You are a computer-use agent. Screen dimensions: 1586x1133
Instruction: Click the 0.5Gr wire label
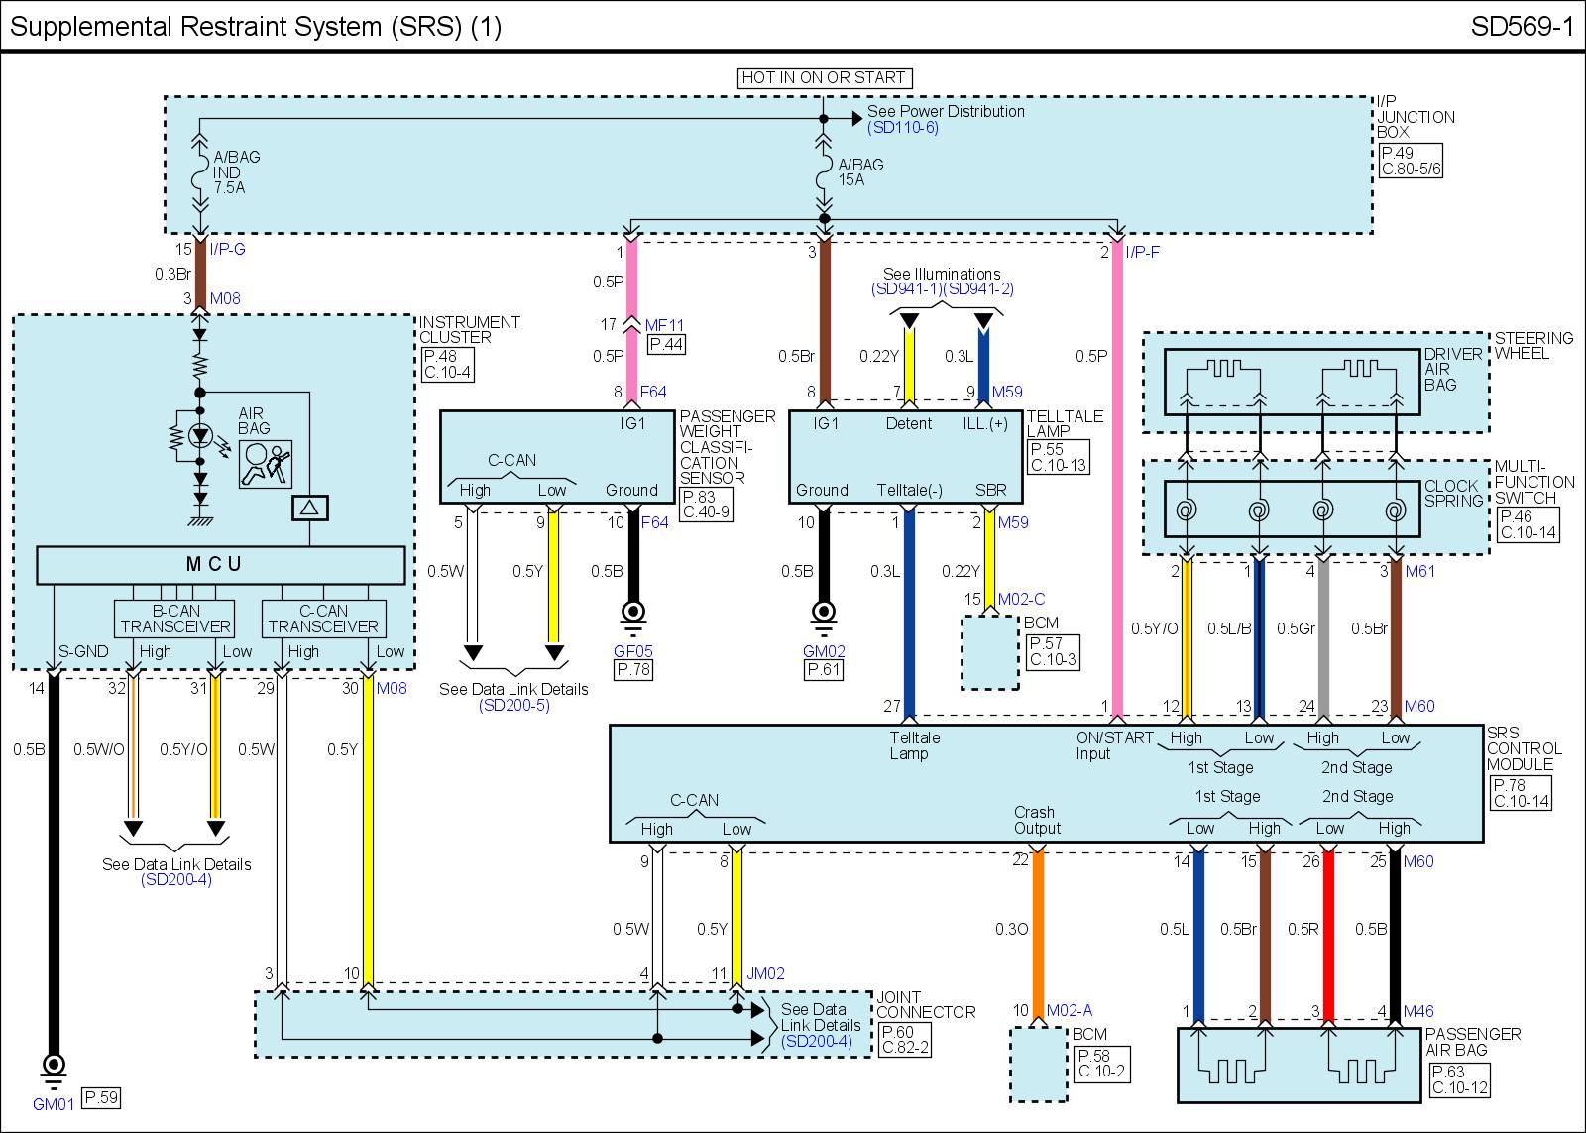(1296, 628)
